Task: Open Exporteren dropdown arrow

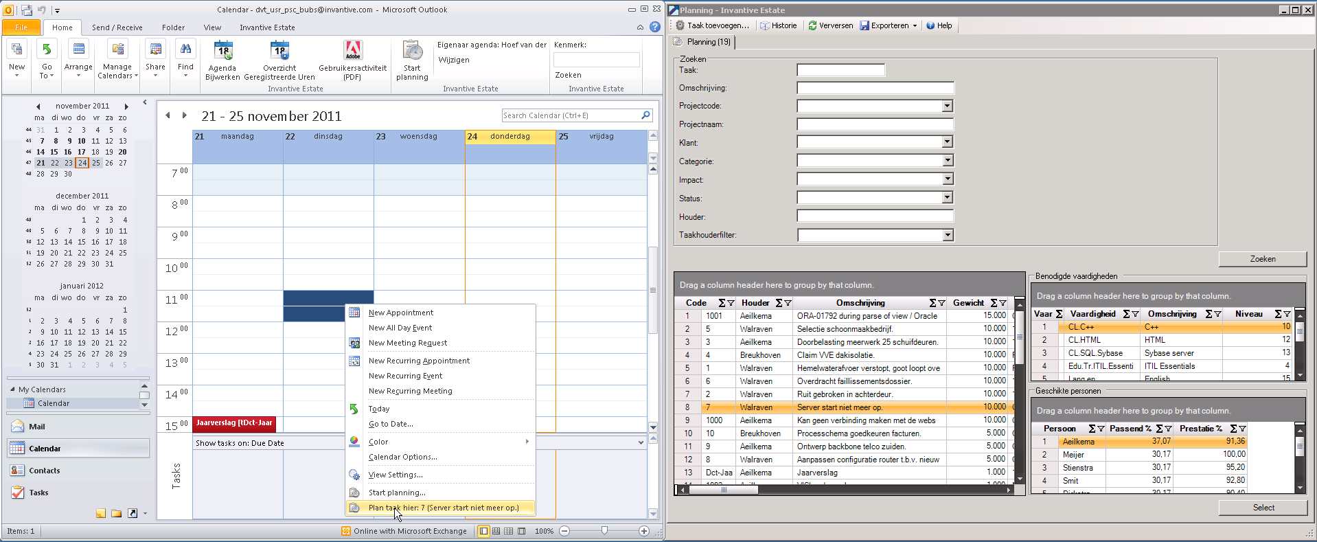Action: click(x=914, y=25)
